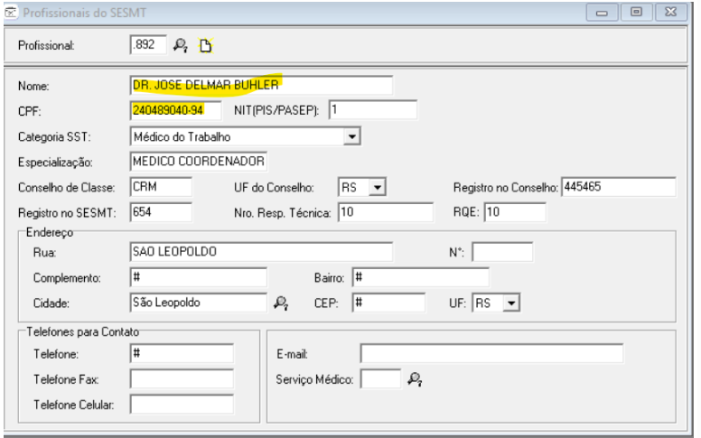Click the RQE input field
The image size is (701, 438).
click(x=515, y=212)
